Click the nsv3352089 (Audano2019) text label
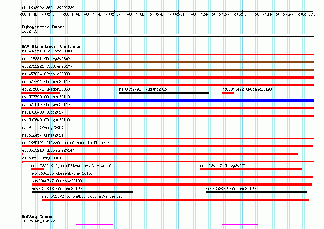Screen dimensions: 324x229 pyautogui.click(x=231, y=189)
